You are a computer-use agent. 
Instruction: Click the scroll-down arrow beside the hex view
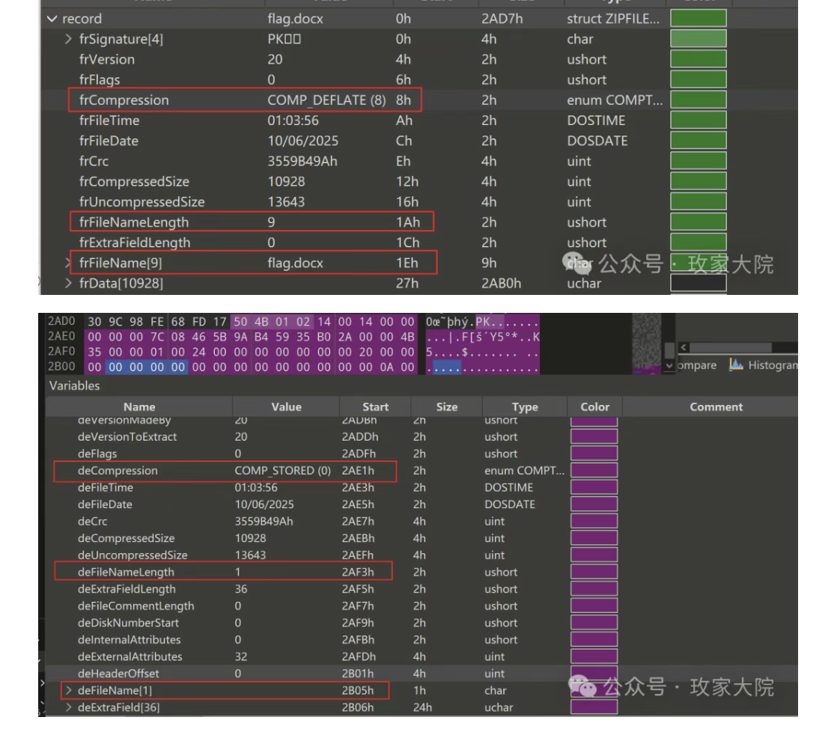point(669,365)
